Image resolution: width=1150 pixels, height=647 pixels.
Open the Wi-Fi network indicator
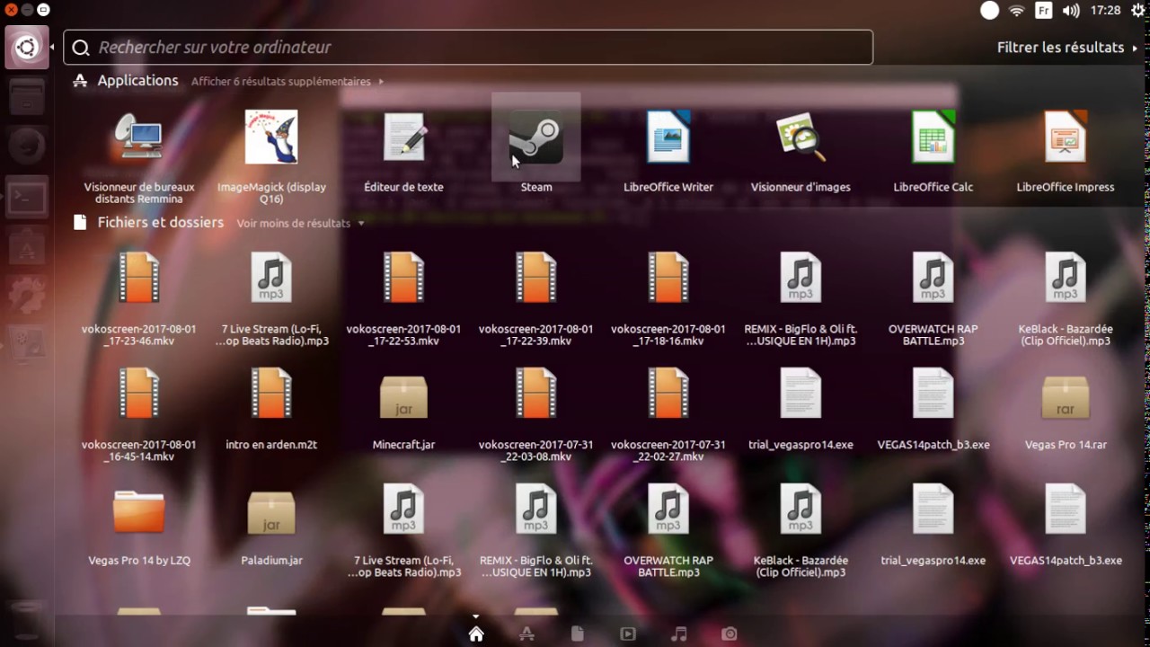(x=1017, y=11)
